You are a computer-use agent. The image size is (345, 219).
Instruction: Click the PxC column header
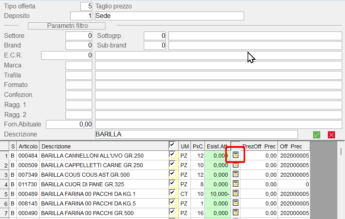coord(198,146)
